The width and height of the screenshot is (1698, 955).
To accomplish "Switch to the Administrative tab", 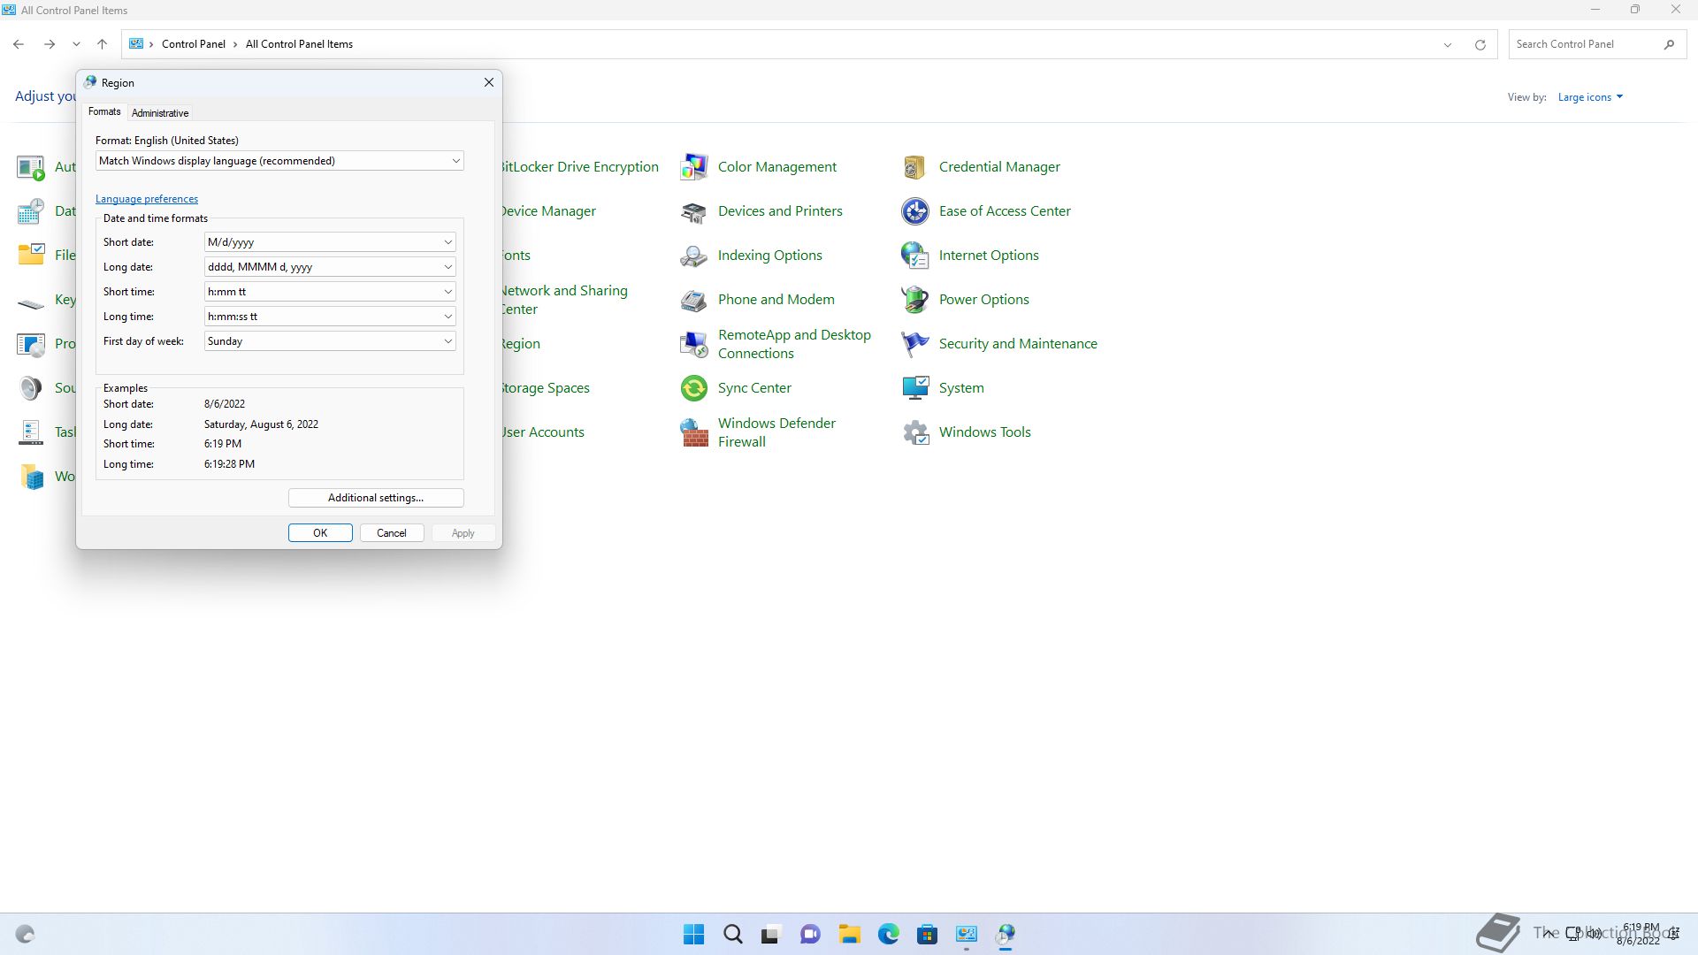I will click(x=160, y=113).
